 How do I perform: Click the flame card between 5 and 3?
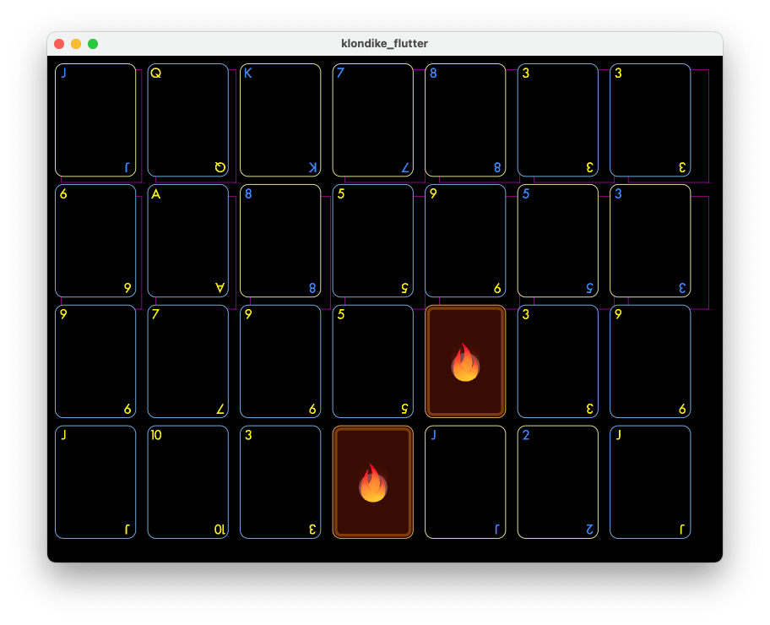point(465,361)
